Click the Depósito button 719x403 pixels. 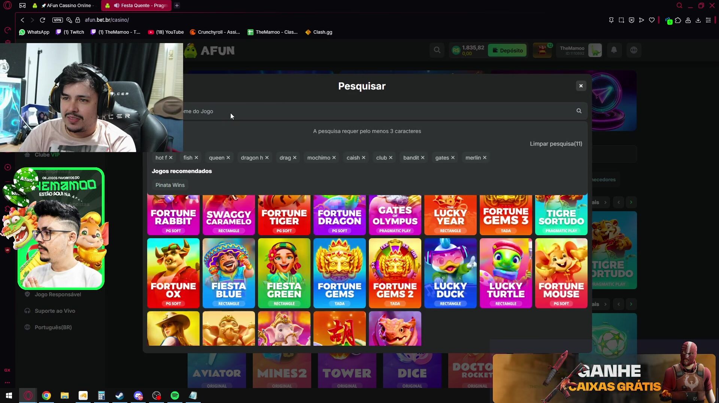507,50
